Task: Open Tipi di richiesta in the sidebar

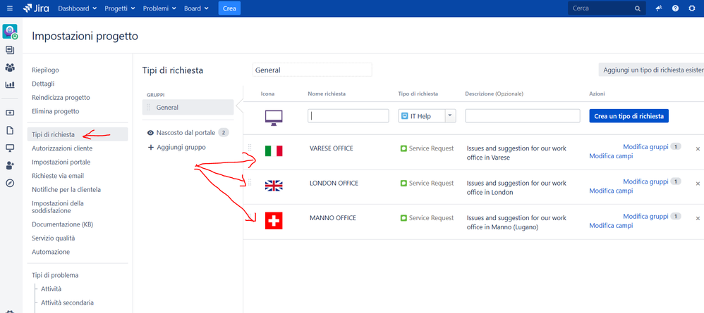Action: (x=78, y=134)
